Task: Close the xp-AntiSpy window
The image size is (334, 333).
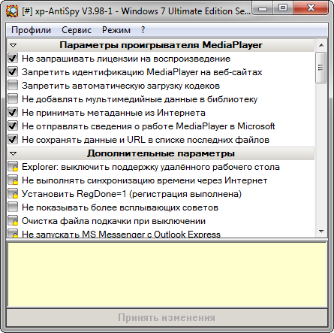Action: click(311, 8)
